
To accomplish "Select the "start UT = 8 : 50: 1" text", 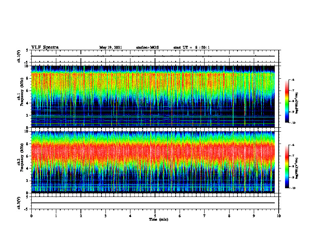I will pos(191,47).
